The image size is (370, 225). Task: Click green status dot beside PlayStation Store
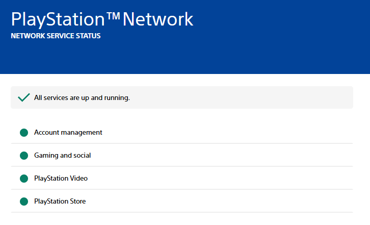[24, 202]
